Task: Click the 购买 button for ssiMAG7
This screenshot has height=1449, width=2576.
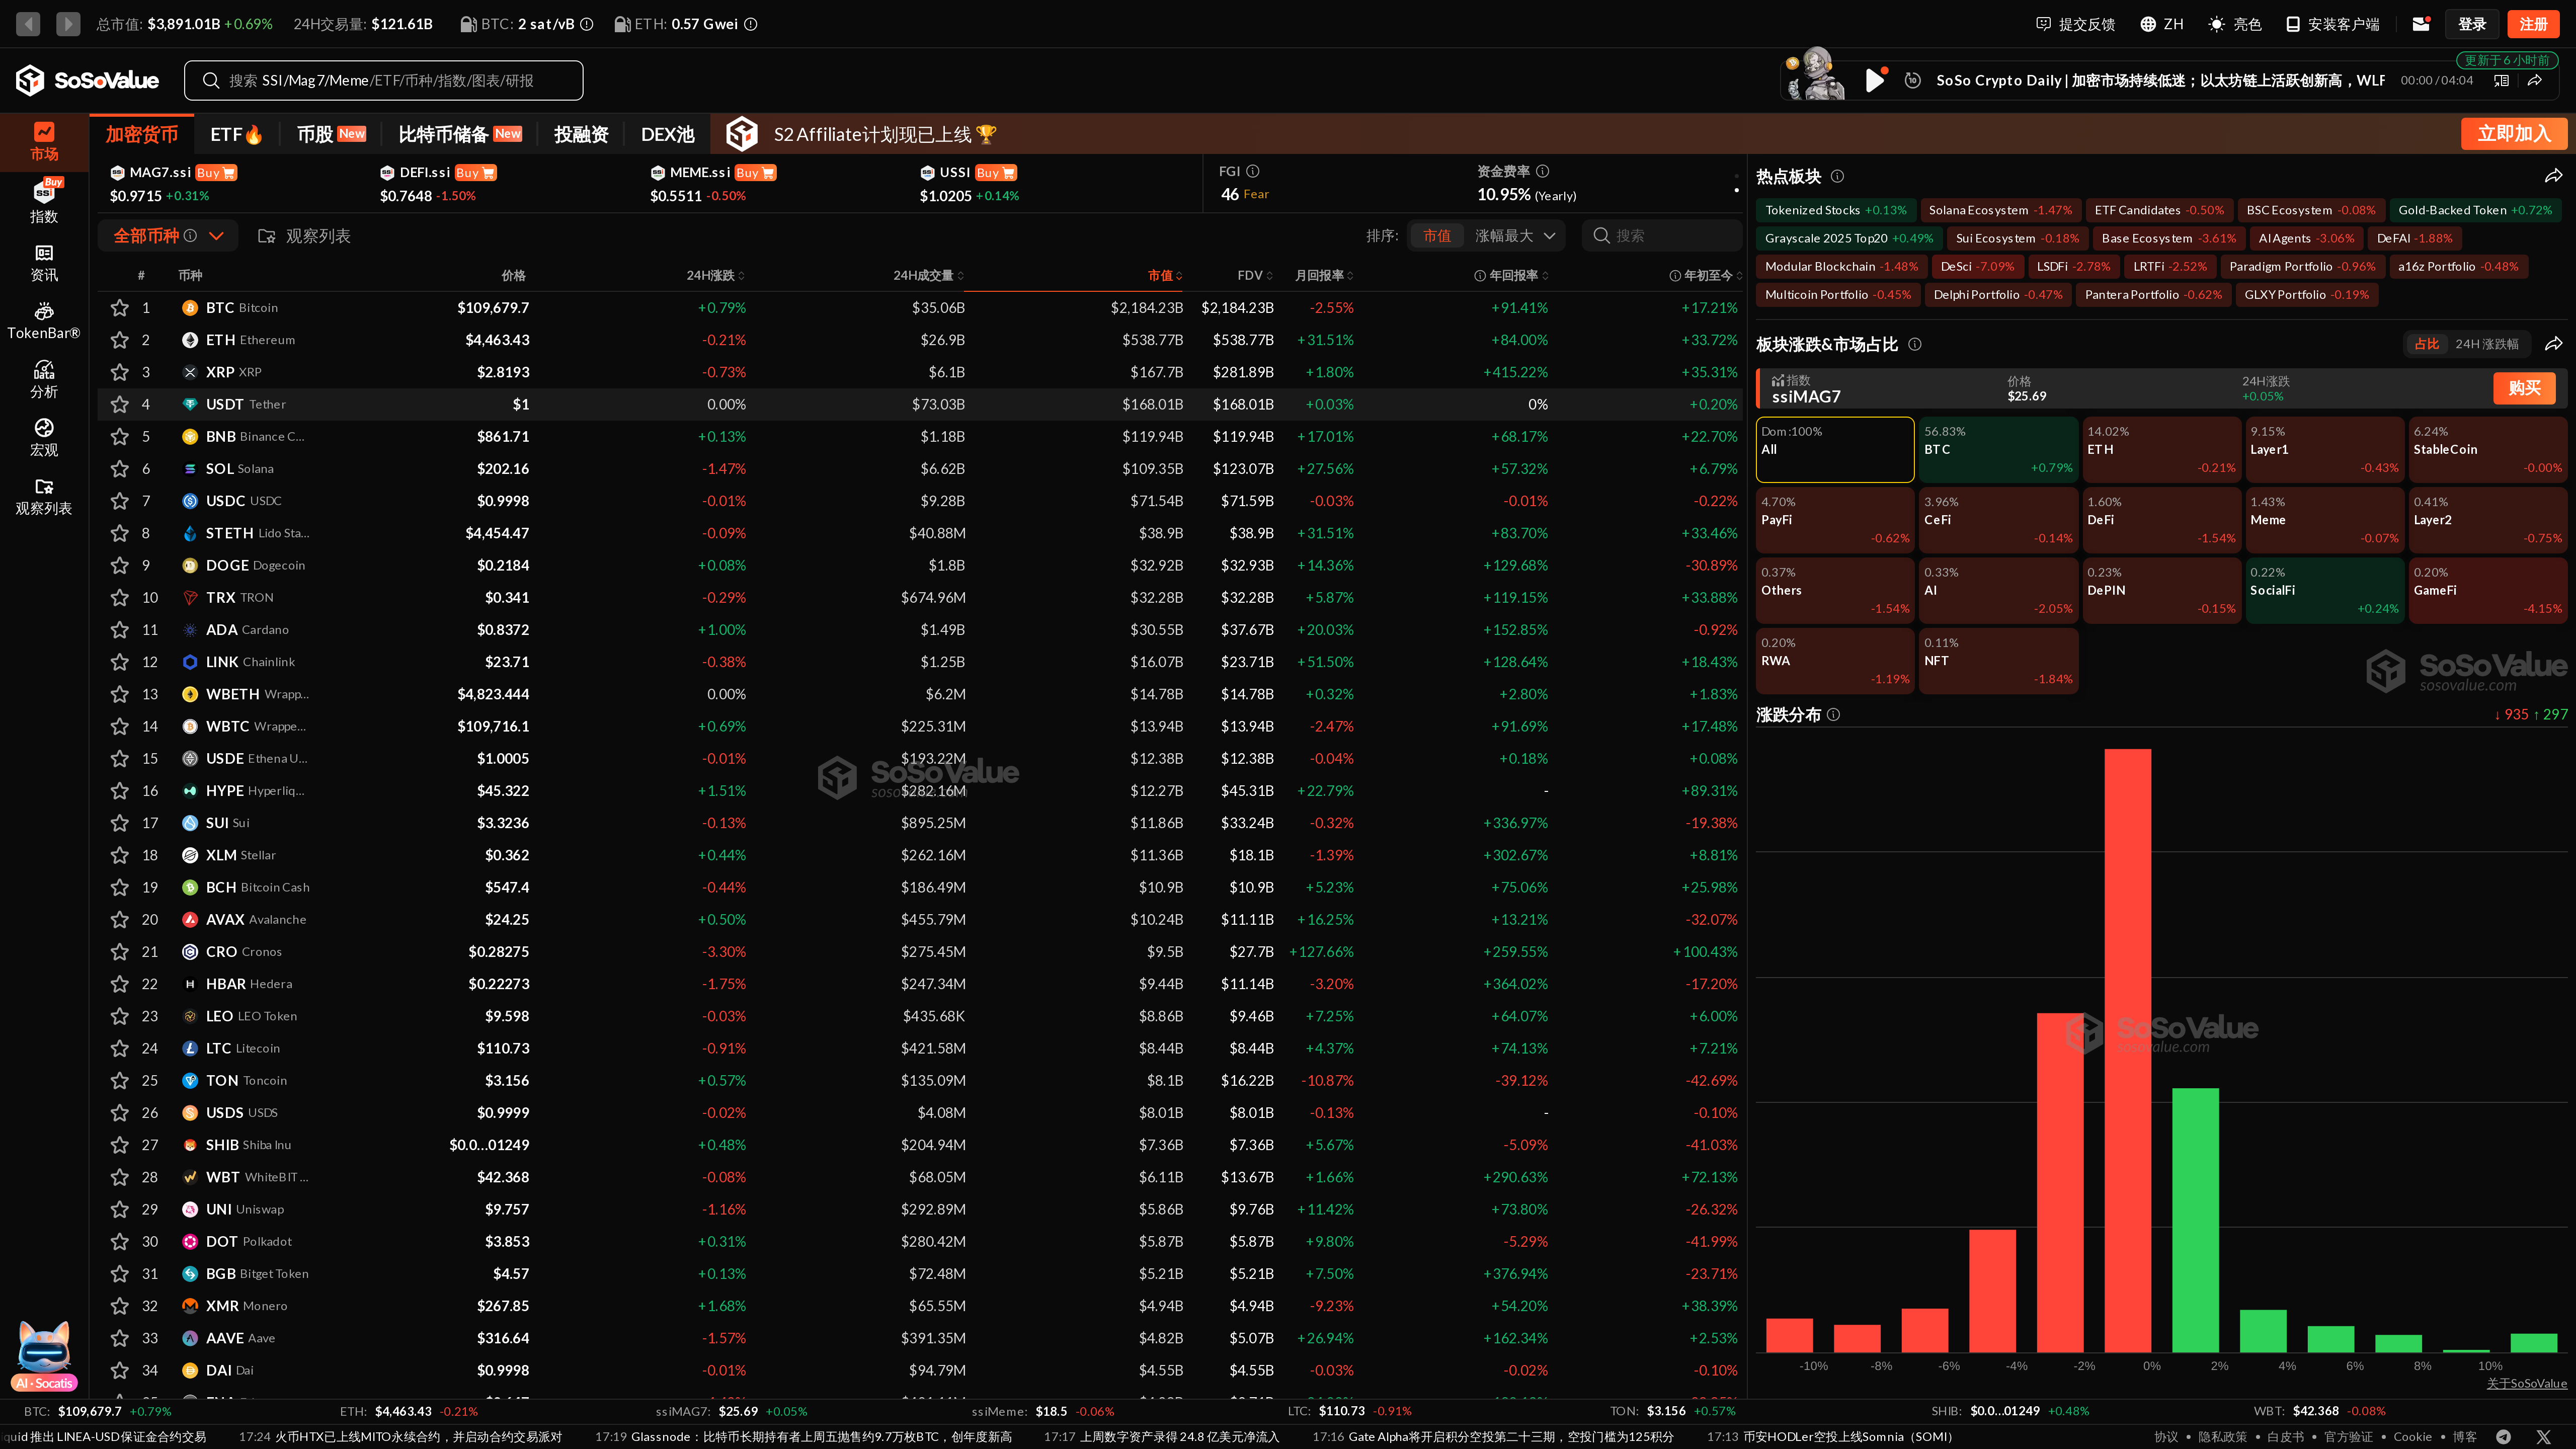Action: (x=2524, y=388)
